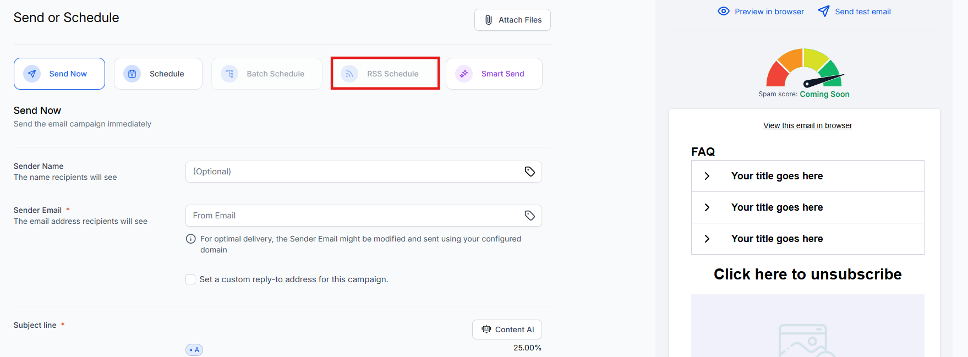Click the eye icon for browser preview
This screenshot has width=968, height=357.
pyautogui.click(x=723, y=12)
